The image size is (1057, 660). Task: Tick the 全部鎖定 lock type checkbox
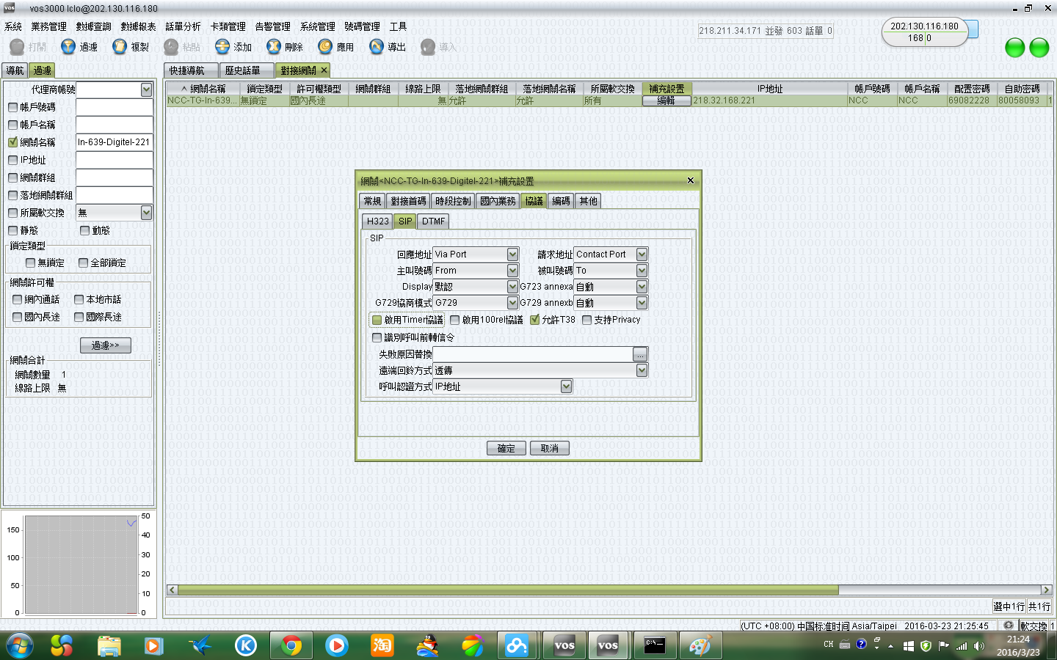[83, 263]
